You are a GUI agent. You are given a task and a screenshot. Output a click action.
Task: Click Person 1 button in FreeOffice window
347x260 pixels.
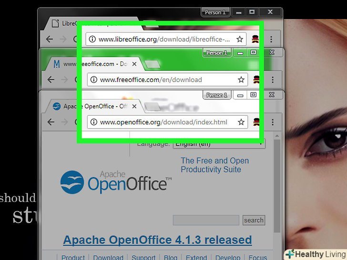coord(217,52)
